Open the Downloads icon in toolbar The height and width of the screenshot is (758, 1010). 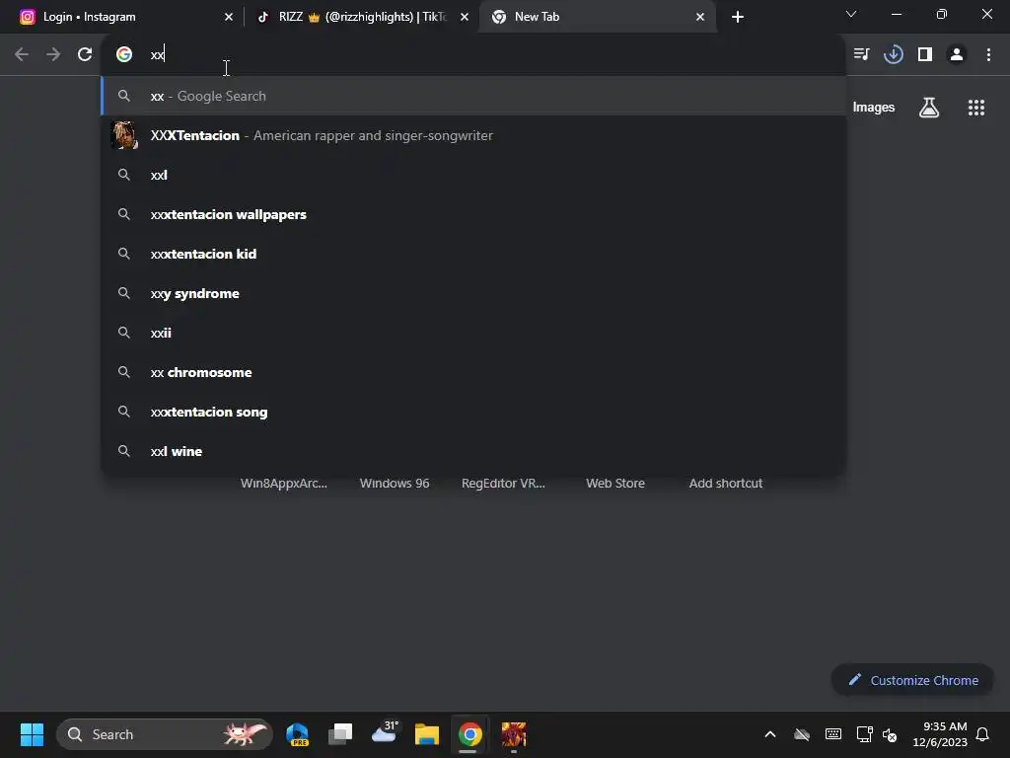tap(893, 55)
